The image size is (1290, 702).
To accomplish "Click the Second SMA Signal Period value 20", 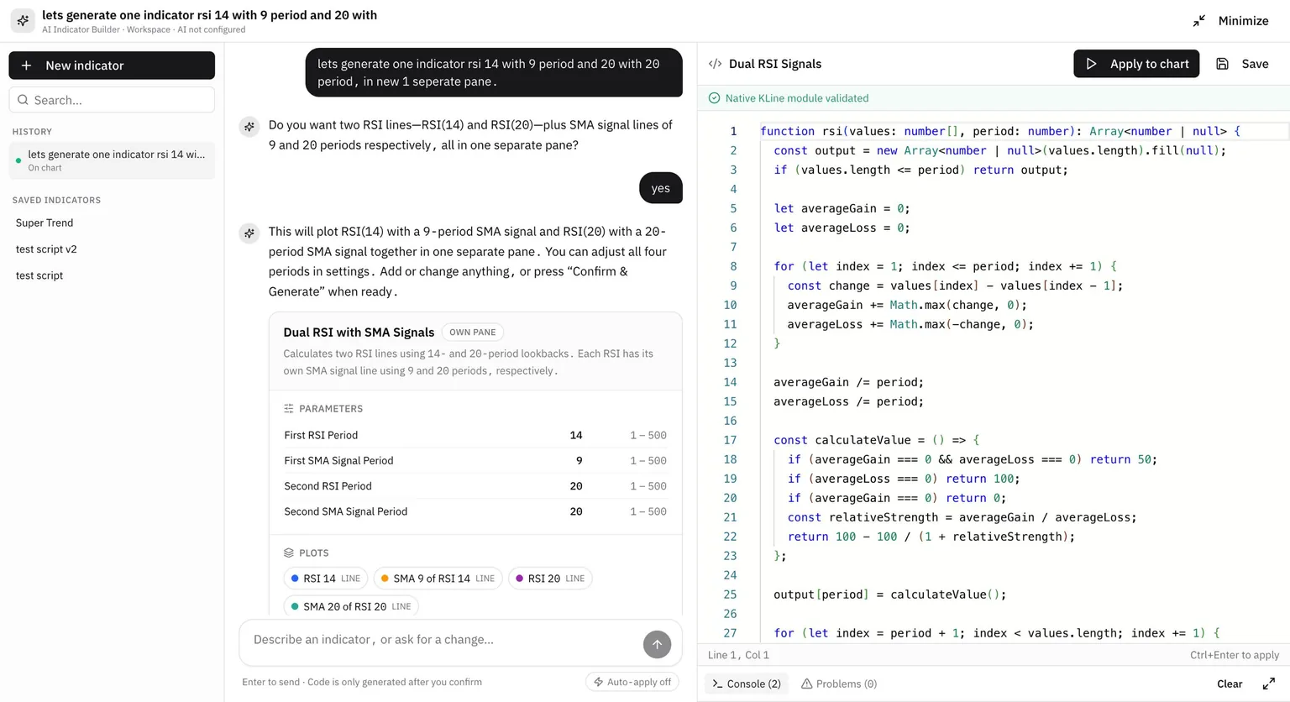I will [576, 511].
